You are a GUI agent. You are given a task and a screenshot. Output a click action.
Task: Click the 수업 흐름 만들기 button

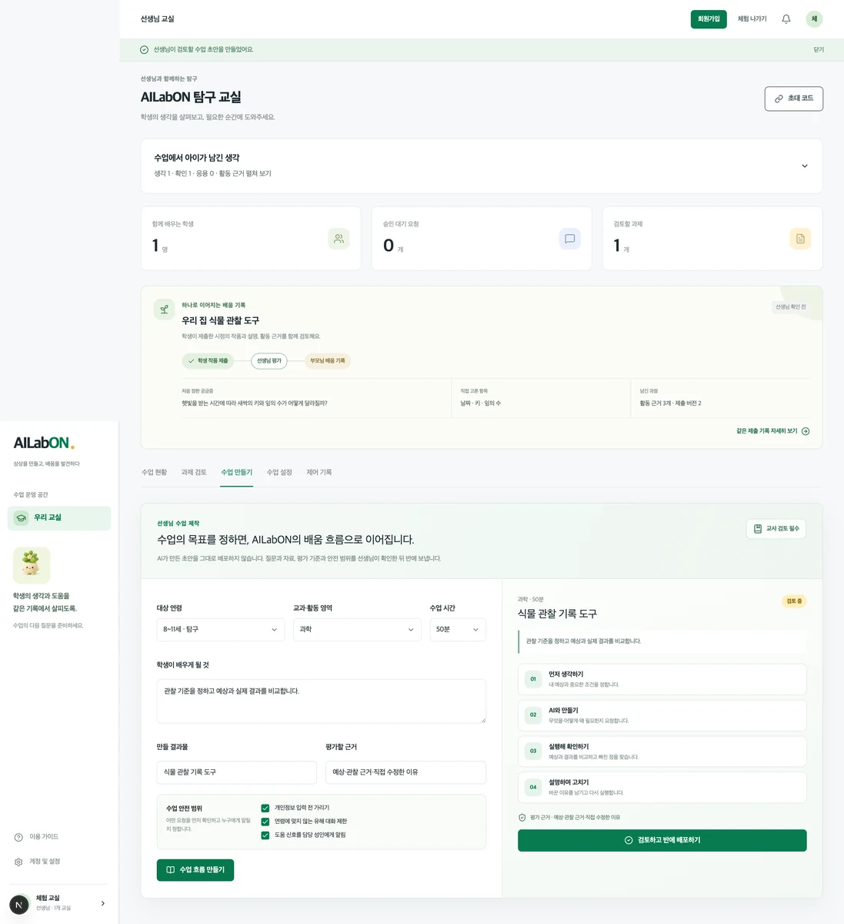(x=195, y=870)
